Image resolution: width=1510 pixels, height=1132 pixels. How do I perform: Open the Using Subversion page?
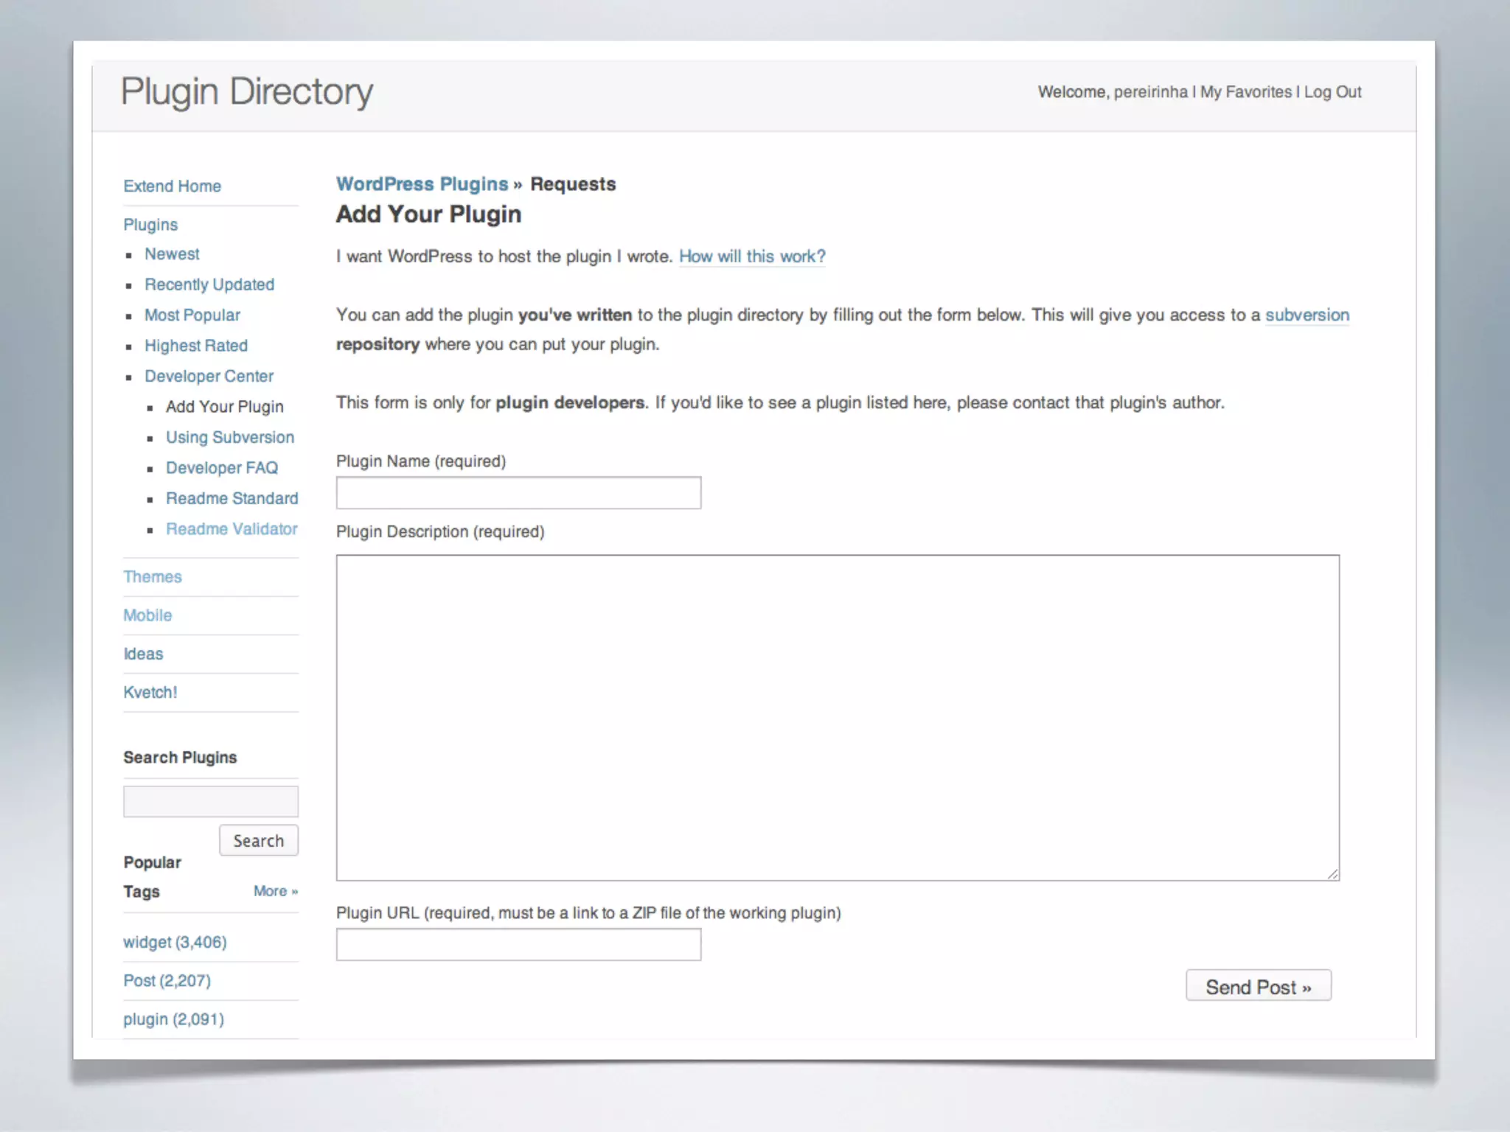(229, 438)
